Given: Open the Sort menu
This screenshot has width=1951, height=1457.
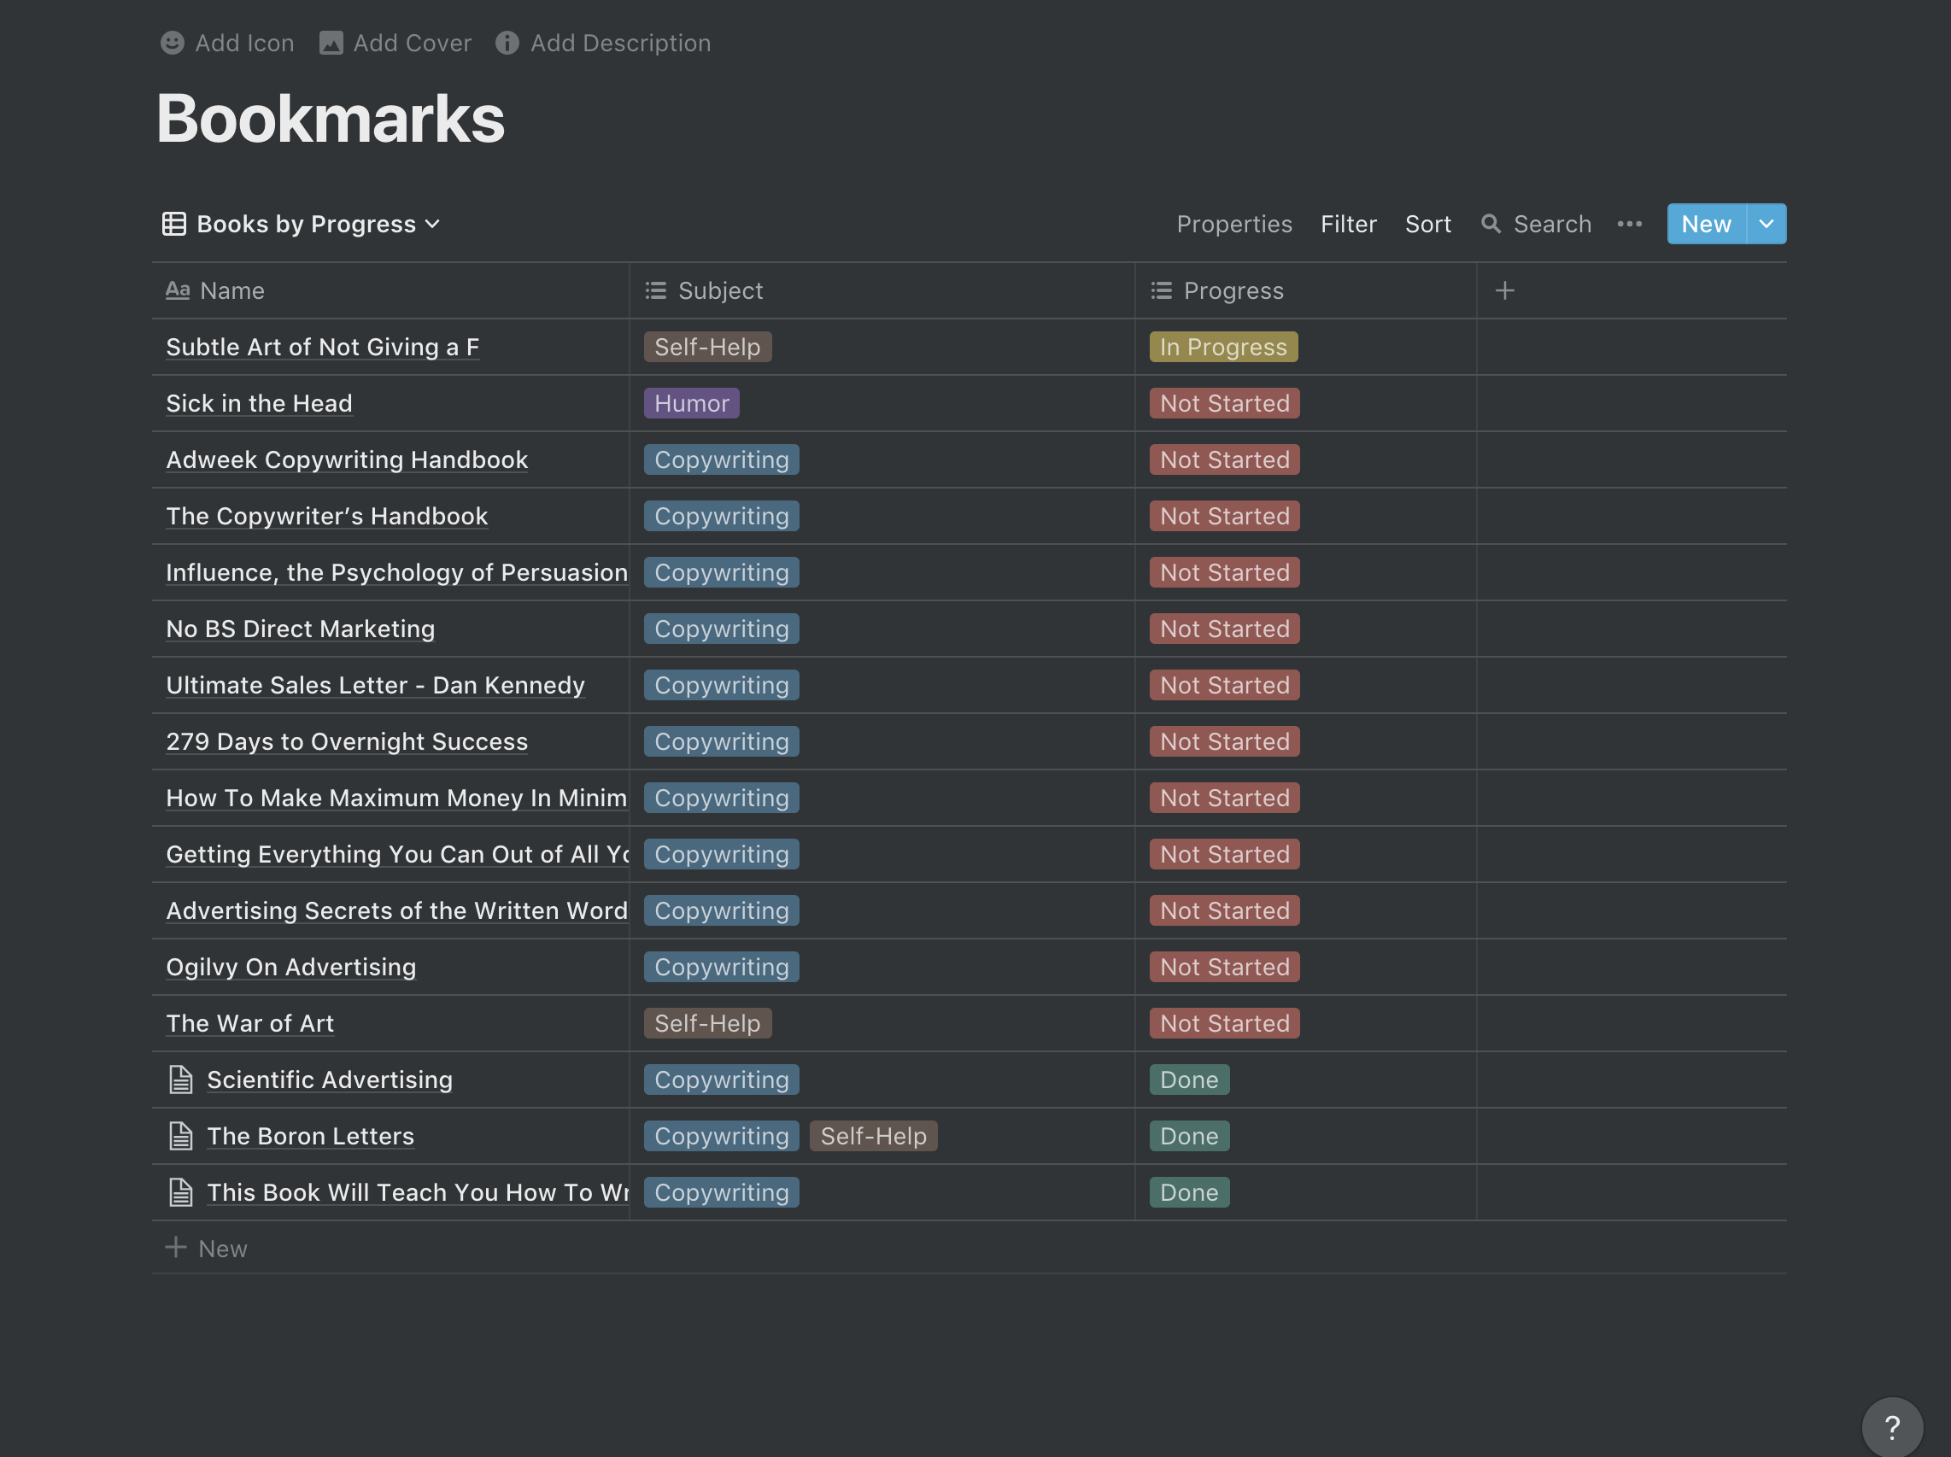Looking at the screenshot, I should pyautogui.click(x=1427, y=224).
